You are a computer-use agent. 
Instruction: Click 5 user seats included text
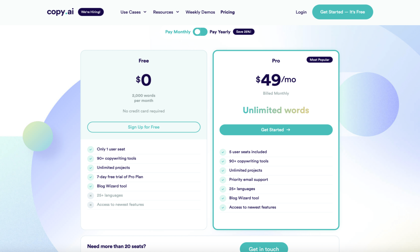pos(248,152)
